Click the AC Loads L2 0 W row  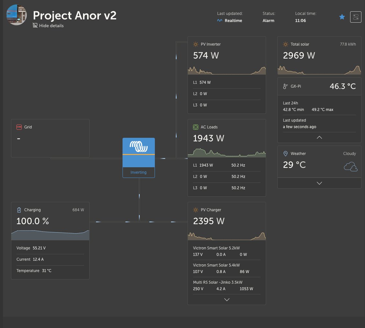coord(227,177)
